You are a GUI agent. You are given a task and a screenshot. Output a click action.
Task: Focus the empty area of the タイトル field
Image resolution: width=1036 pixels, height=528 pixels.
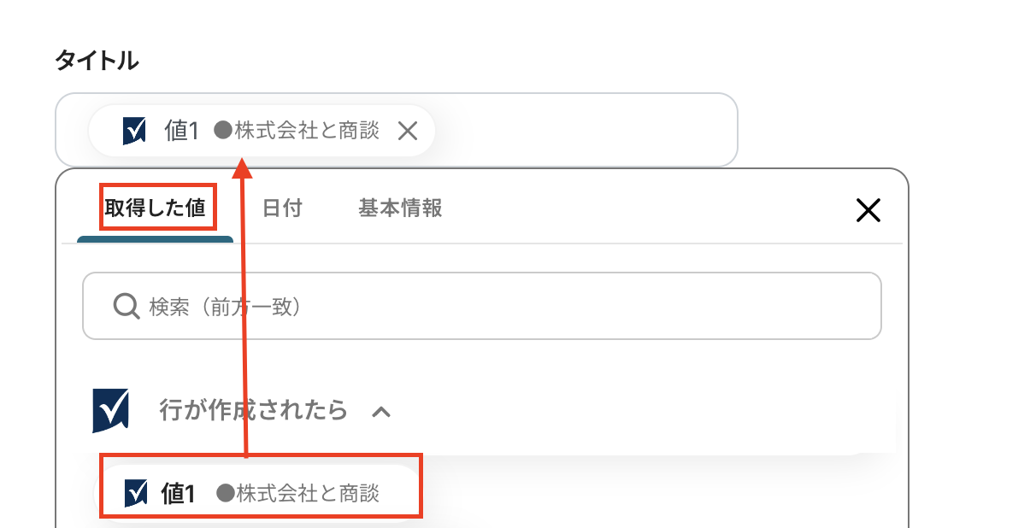(x=590, y=130)
